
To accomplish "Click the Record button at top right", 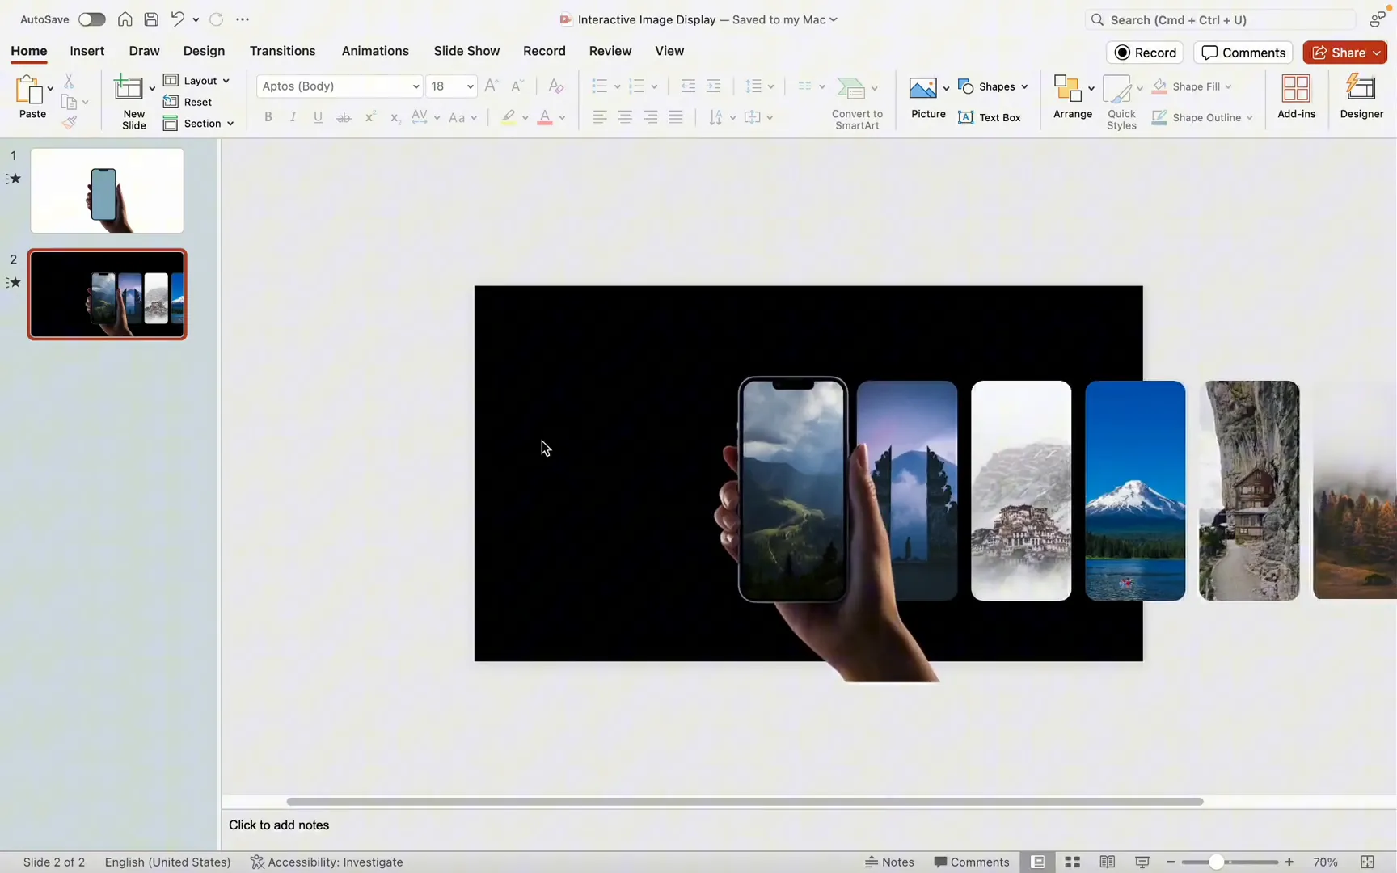I will pos(1145,53).
